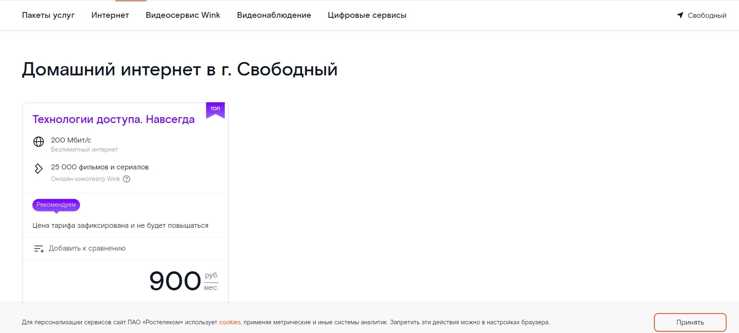Accept cookies with Принять button

(690, 322)
